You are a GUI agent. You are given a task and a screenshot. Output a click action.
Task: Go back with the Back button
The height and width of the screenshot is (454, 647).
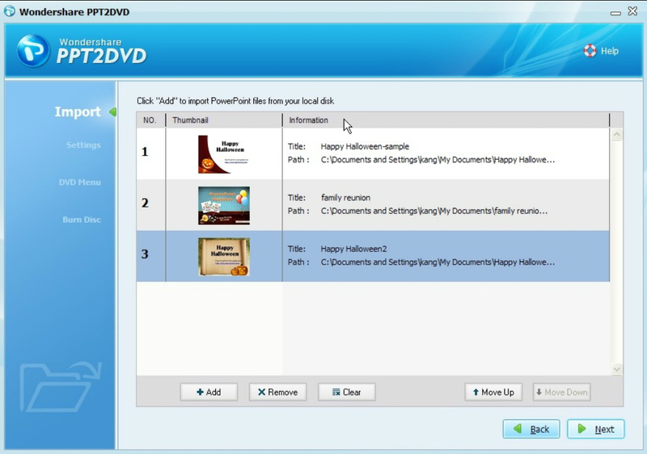pyautogui.click(x=531, y=429)
